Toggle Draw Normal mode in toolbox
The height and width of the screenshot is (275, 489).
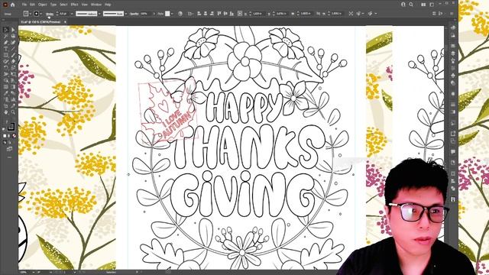coord(5,142)
